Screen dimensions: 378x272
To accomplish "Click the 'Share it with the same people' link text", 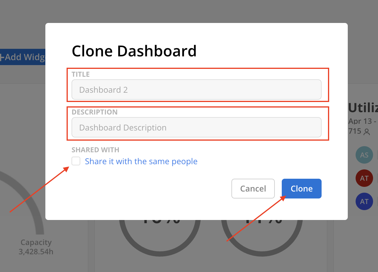I will tap(141, 161).
